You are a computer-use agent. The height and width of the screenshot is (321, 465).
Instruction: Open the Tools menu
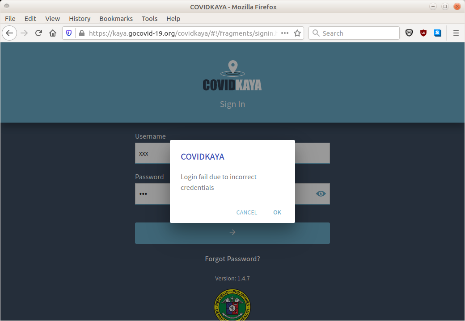point(149,19)
